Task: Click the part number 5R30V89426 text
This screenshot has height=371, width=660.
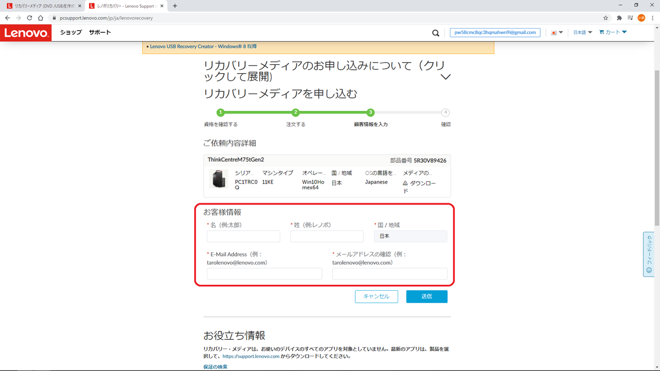Action: pyautogui.click(x=430, y=160)
